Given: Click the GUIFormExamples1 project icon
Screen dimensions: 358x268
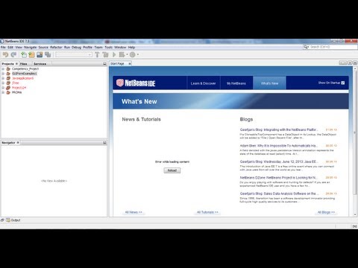Looking at the screenshot, I should [8, 74].
